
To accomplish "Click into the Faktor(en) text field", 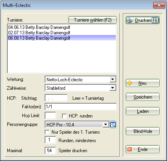I will pos(81,107).
